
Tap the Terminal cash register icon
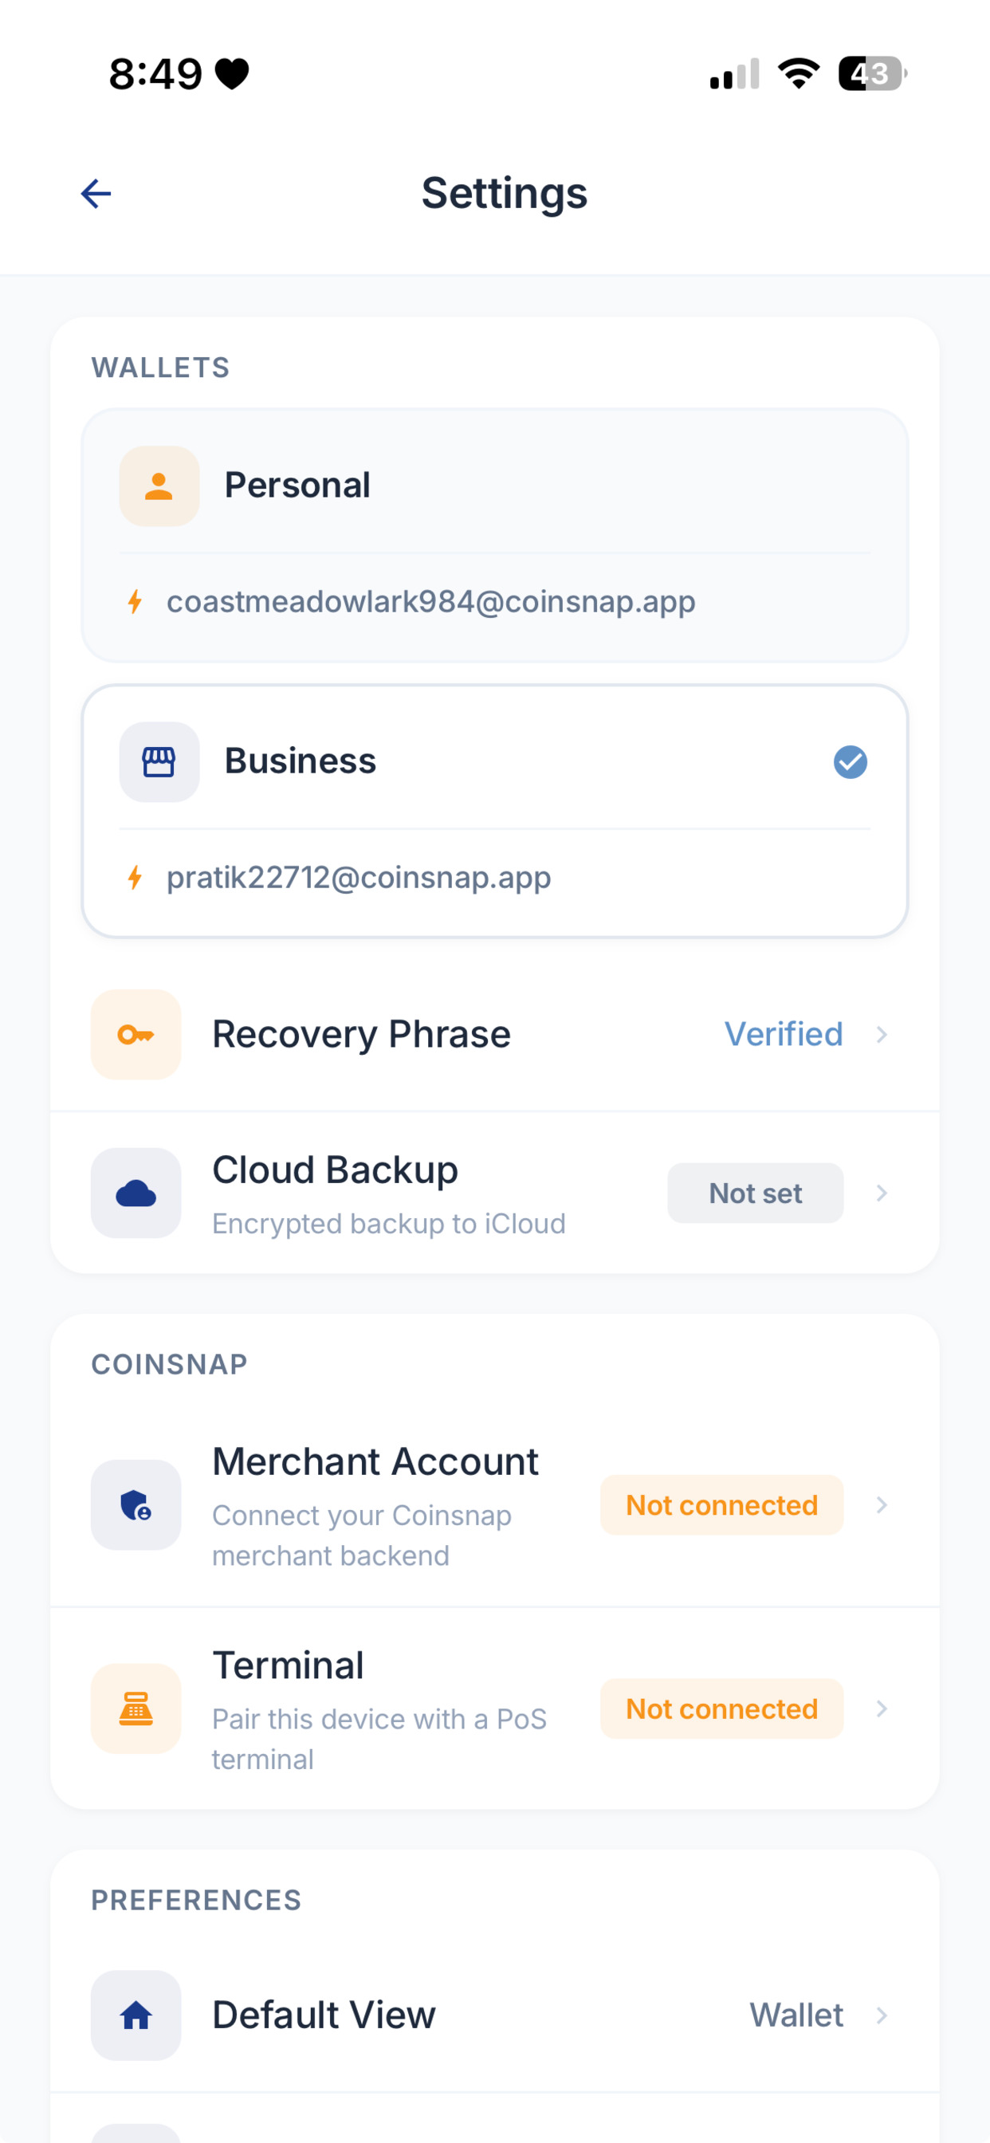tap(136, 1709)
